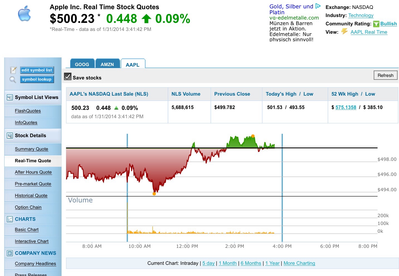
Task: Click the 52 week high 575.1358 link
Action: [x=346, y=107]
